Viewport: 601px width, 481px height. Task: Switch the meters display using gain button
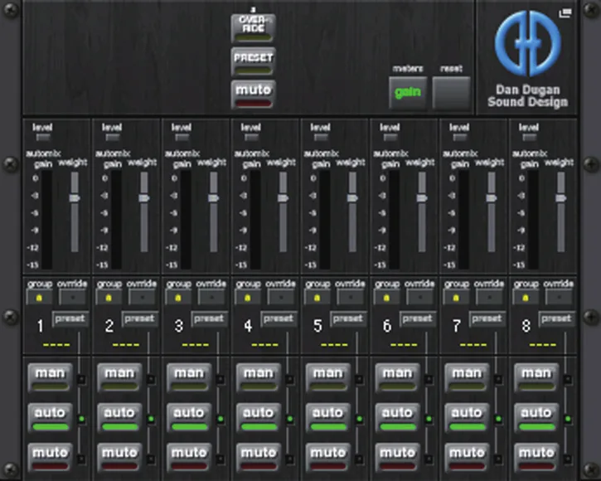click(x=408, y=92)
